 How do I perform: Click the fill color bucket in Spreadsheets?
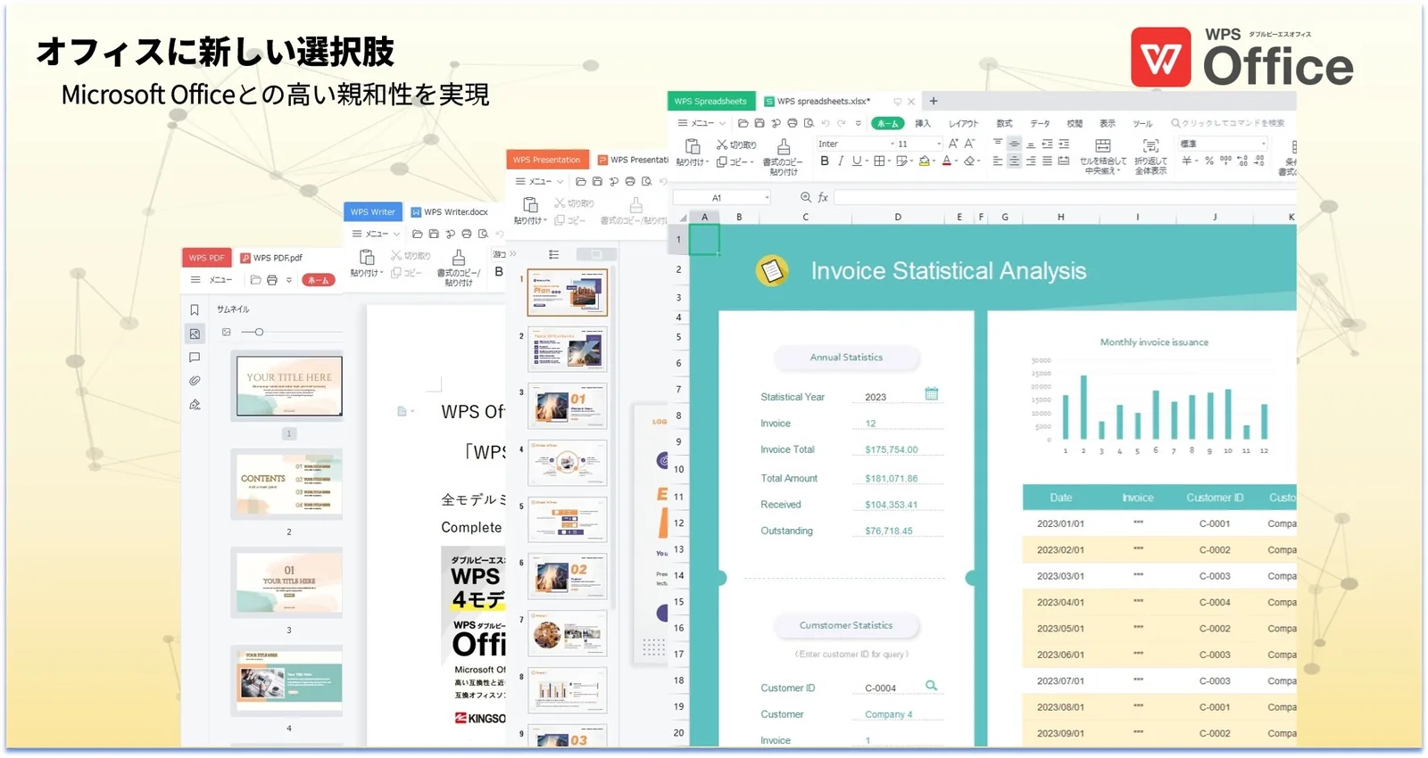pyautogui.click(x=924, y=161)
